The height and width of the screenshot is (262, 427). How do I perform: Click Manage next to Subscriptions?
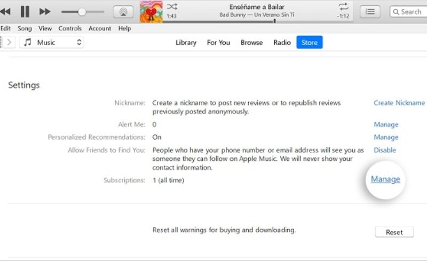pos(385,179)
